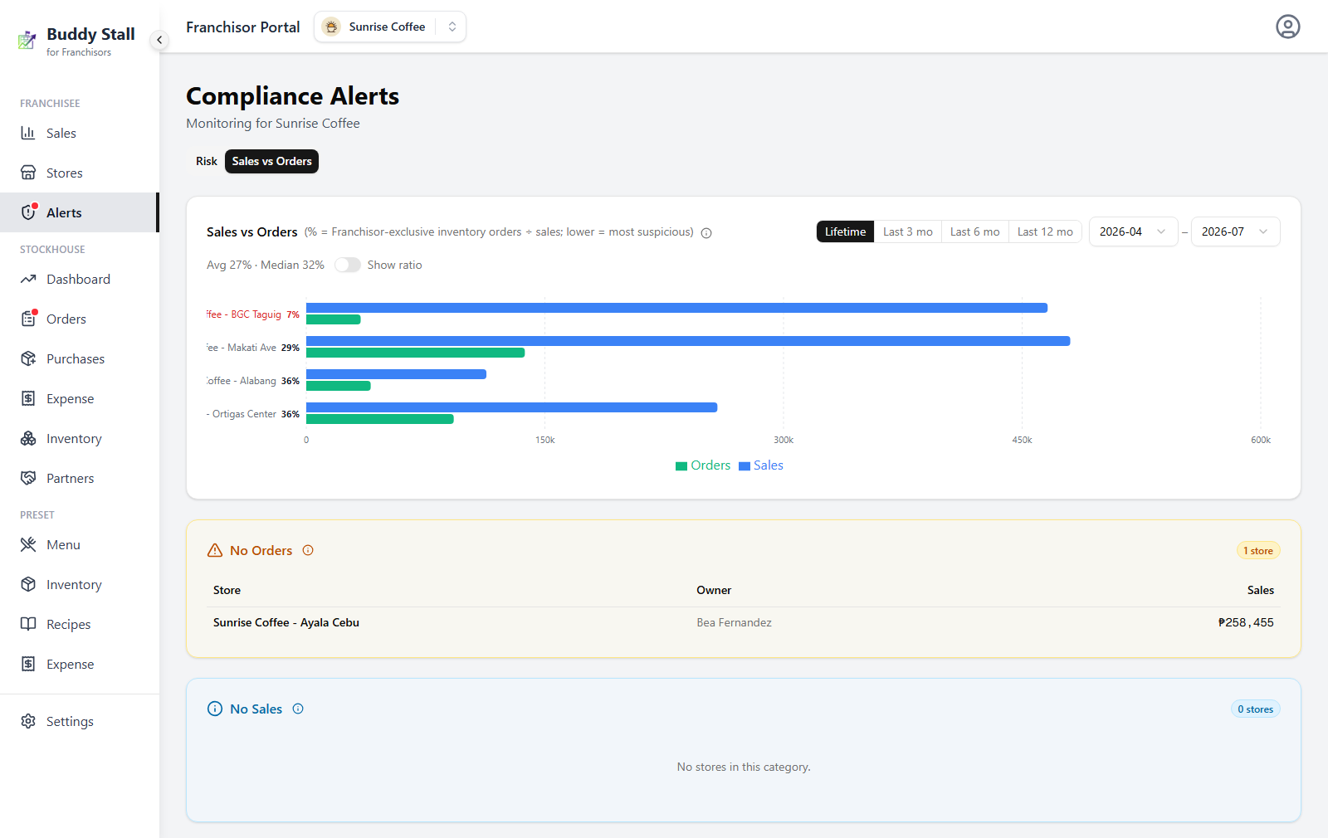The width and height of the screenshot is (1328, 838).
Task: Click the BGC Taguig blue sales bar
Action: click(x=676, y=308)
